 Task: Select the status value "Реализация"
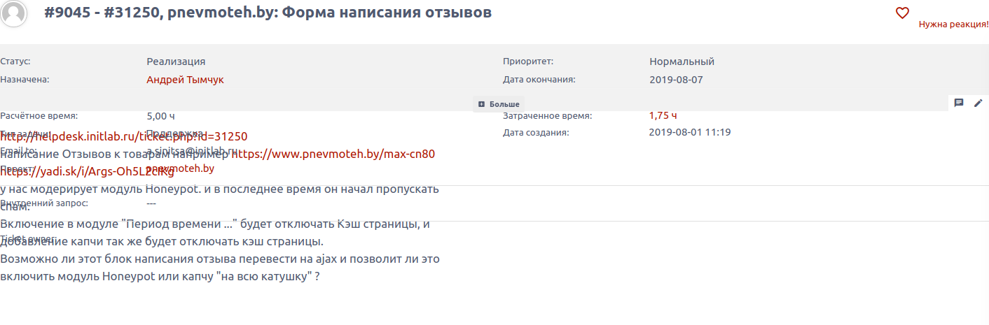[176, 62]
